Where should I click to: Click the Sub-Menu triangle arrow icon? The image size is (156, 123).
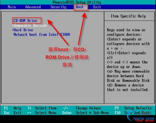90,113
